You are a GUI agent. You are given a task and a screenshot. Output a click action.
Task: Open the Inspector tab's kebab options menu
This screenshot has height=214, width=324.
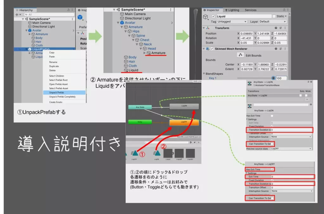tap(288, 10)
